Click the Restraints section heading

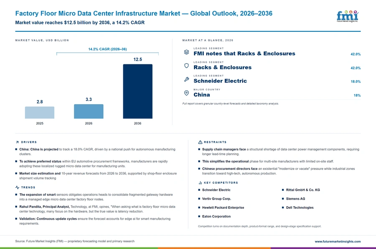click(x=215, y=142)
